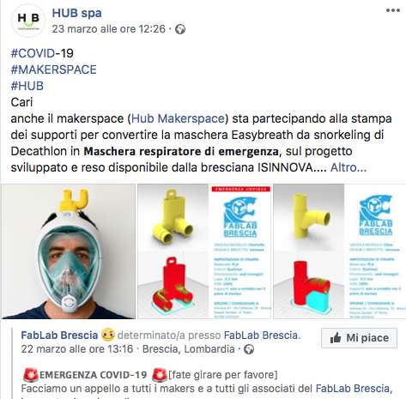This screenshot has height=399, width=406.
Task: Like the FabLab Brescia page with Mi piace
Action: pos(359,338)
